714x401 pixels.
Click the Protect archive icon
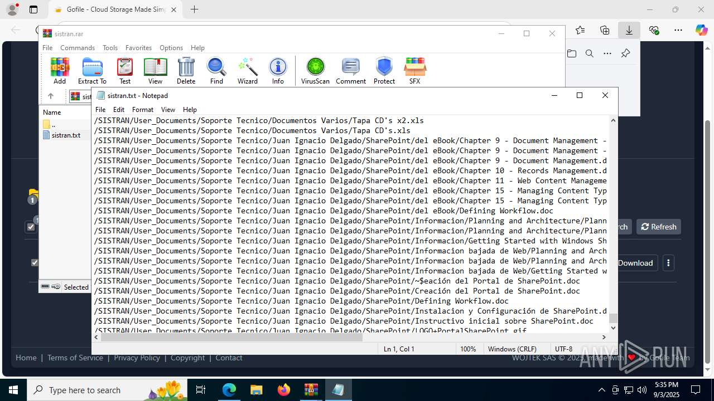point(384,71)
